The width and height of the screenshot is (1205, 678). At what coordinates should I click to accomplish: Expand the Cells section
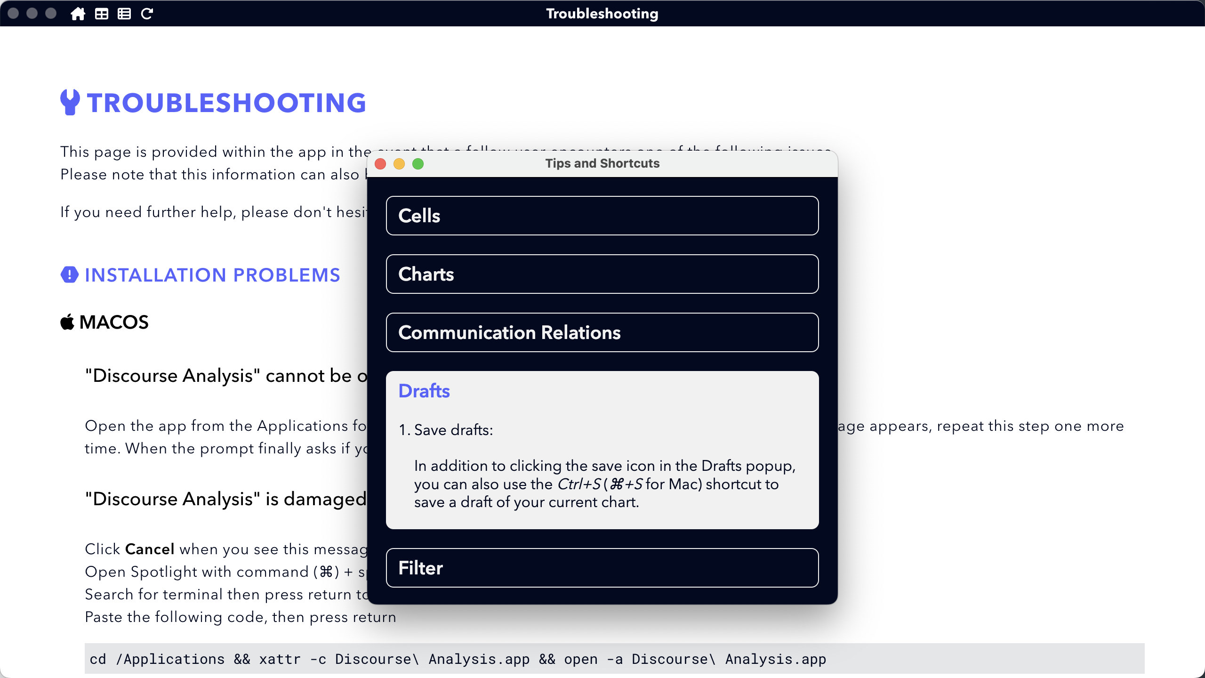602,216
